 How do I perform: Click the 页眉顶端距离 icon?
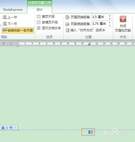coord(68,17)
